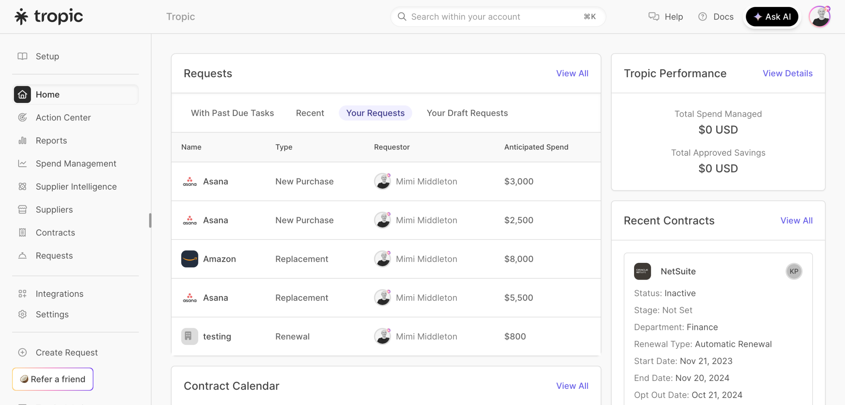Open the Spend Management icon

click(x=22, y=164)
